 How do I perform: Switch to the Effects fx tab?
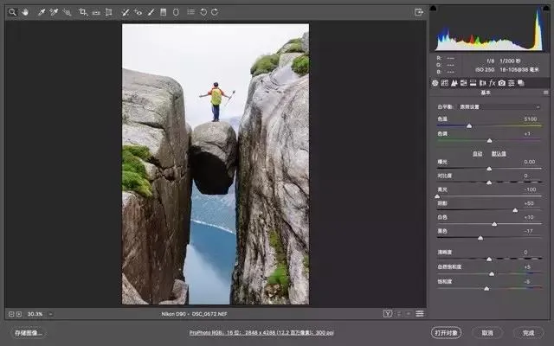click(x=492, y=83)
